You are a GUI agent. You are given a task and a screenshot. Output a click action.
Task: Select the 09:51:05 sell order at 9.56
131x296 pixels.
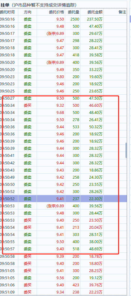[63, 278]
